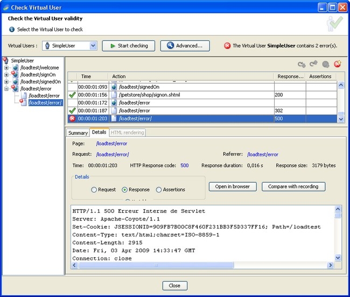Click the grayed-out search icon

coord(325,64)
